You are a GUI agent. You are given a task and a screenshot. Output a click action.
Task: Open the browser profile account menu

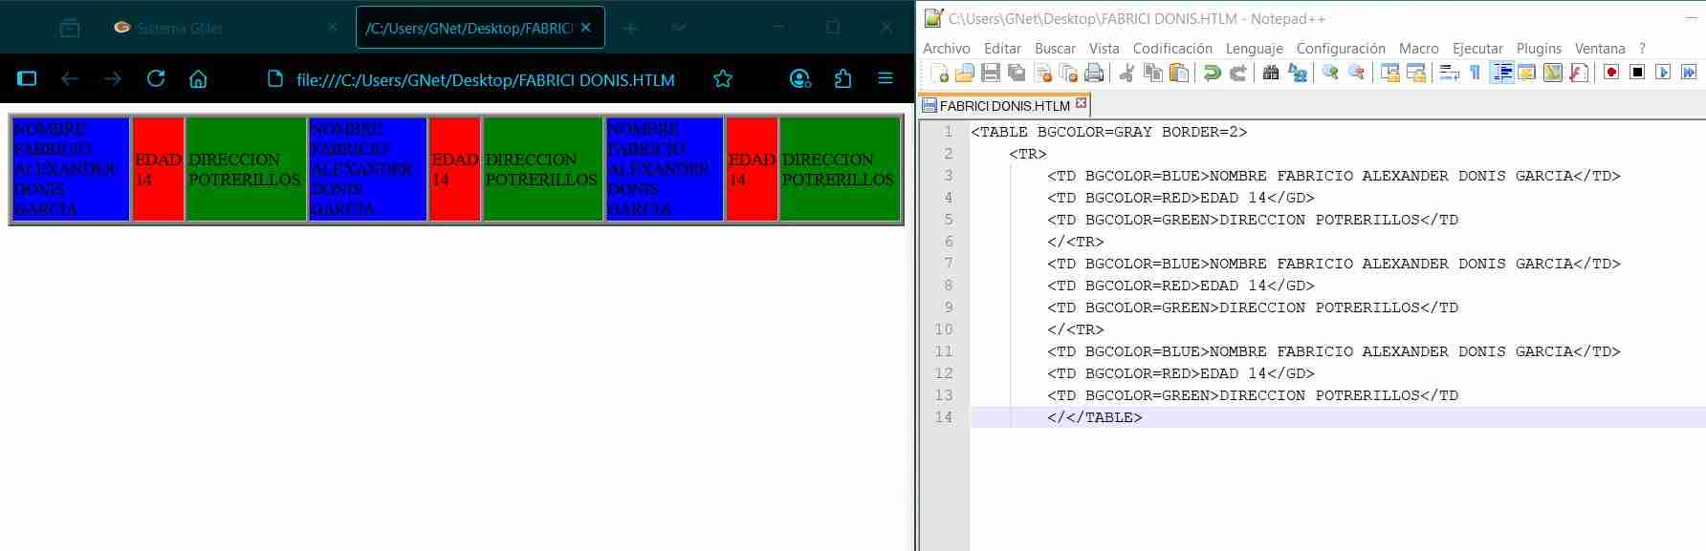[800, 79]
